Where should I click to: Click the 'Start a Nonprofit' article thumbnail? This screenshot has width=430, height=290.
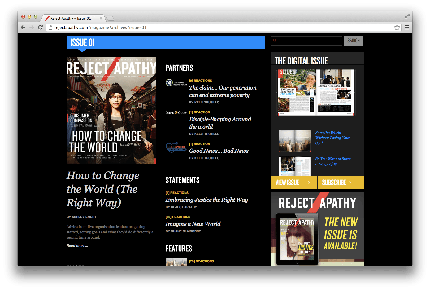(295, 167)
